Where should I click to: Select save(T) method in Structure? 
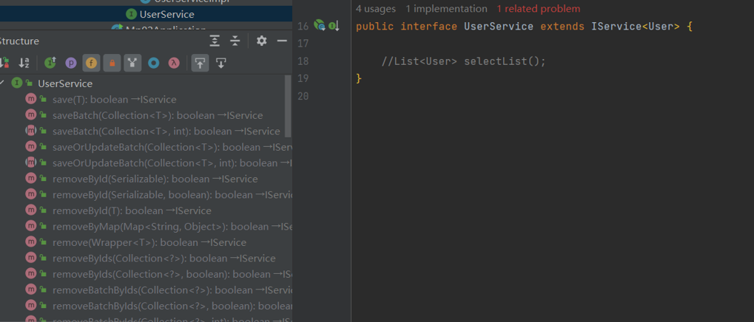click(115, 100)
